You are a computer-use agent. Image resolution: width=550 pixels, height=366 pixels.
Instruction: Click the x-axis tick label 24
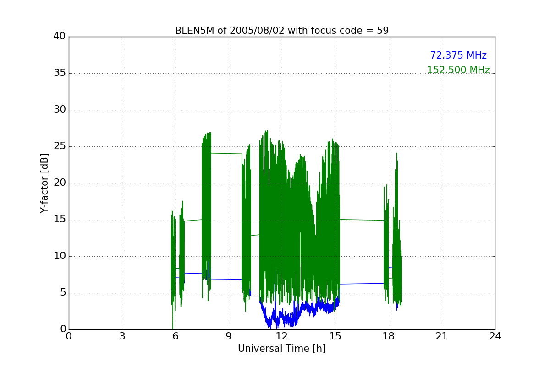tap(495, 336)
